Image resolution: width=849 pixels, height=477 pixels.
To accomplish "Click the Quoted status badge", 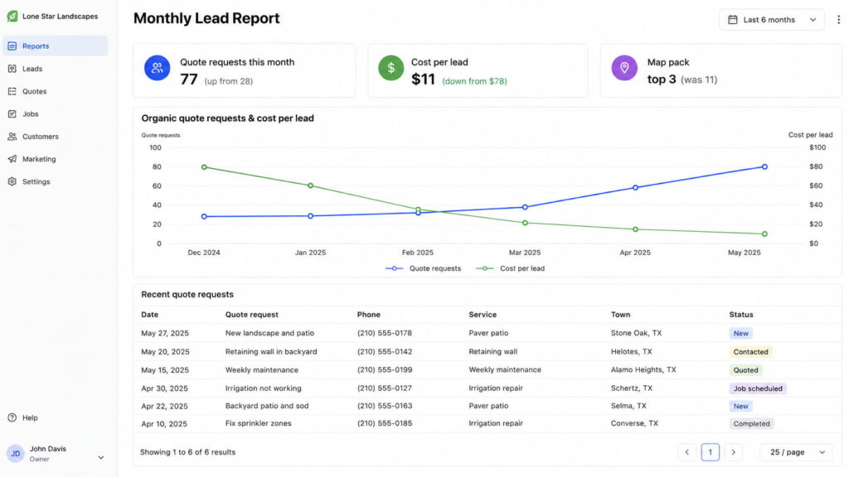I will [x=745, y=370].
